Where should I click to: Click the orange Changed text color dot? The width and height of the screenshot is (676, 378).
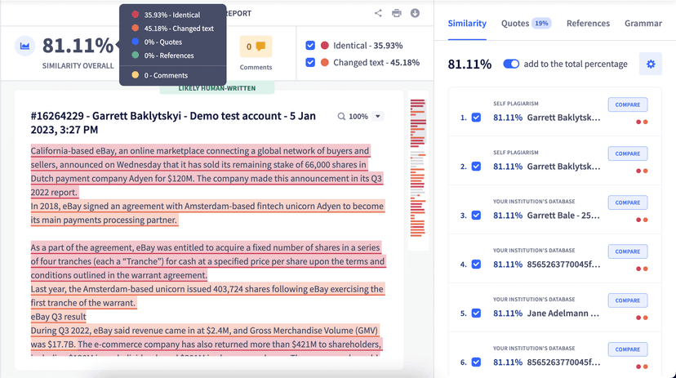tap(325, 63)
